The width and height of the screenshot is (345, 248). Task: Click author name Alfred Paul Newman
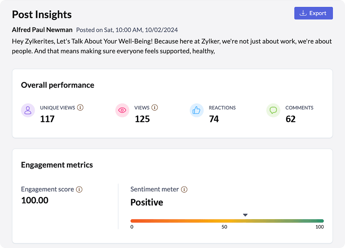pyautogui.click(x=42, y=30)
